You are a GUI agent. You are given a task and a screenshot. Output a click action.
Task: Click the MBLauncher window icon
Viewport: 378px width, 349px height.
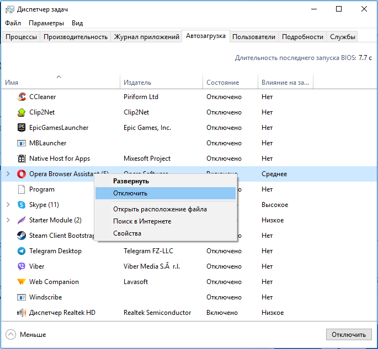tap(22, 143)
